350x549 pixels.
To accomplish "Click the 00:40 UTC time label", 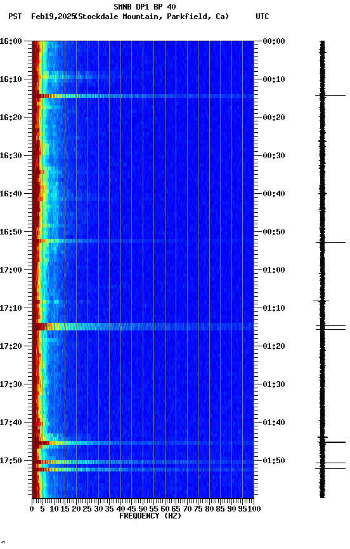I will pyautogui.click(x=274, y=194).
